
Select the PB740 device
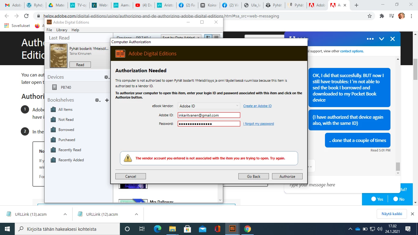pos(77,87)
